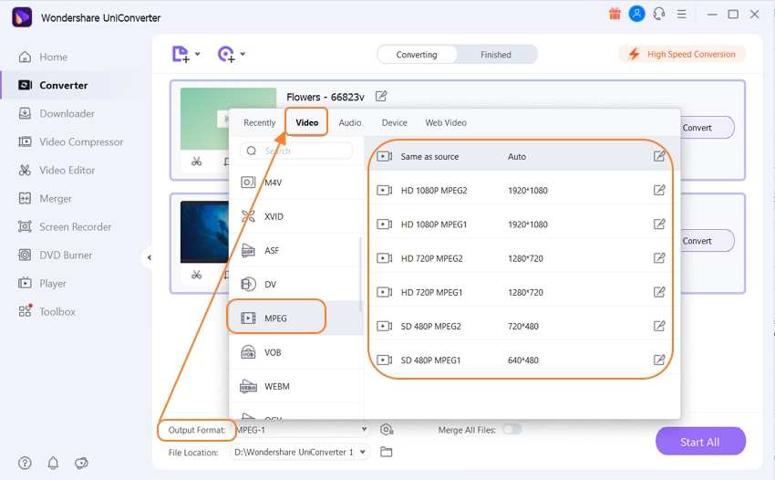Image resolution: width=775 pixels, height=480 pixels.
Task: Switch to the Audio format tab
Action: tap(350, 122)
